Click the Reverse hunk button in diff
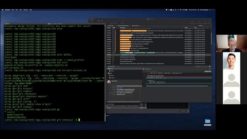This screenshot has width=247, height=139. tap(208, 71)
